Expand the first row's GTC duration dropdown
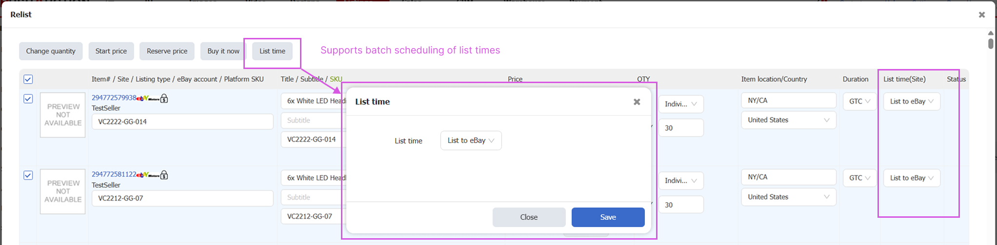This screenshot has width=997, height=245. click(x=859, y=101)
